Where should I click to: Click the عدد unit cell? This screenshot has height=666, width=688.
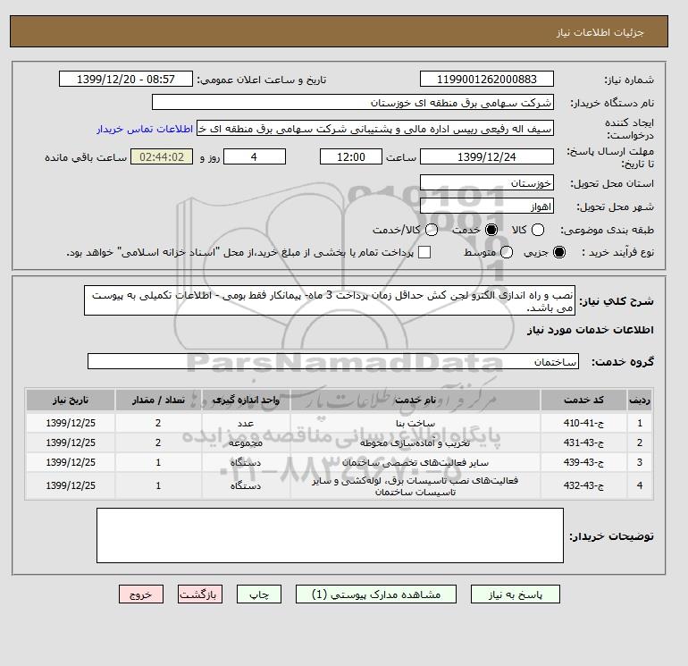[246, 423]
